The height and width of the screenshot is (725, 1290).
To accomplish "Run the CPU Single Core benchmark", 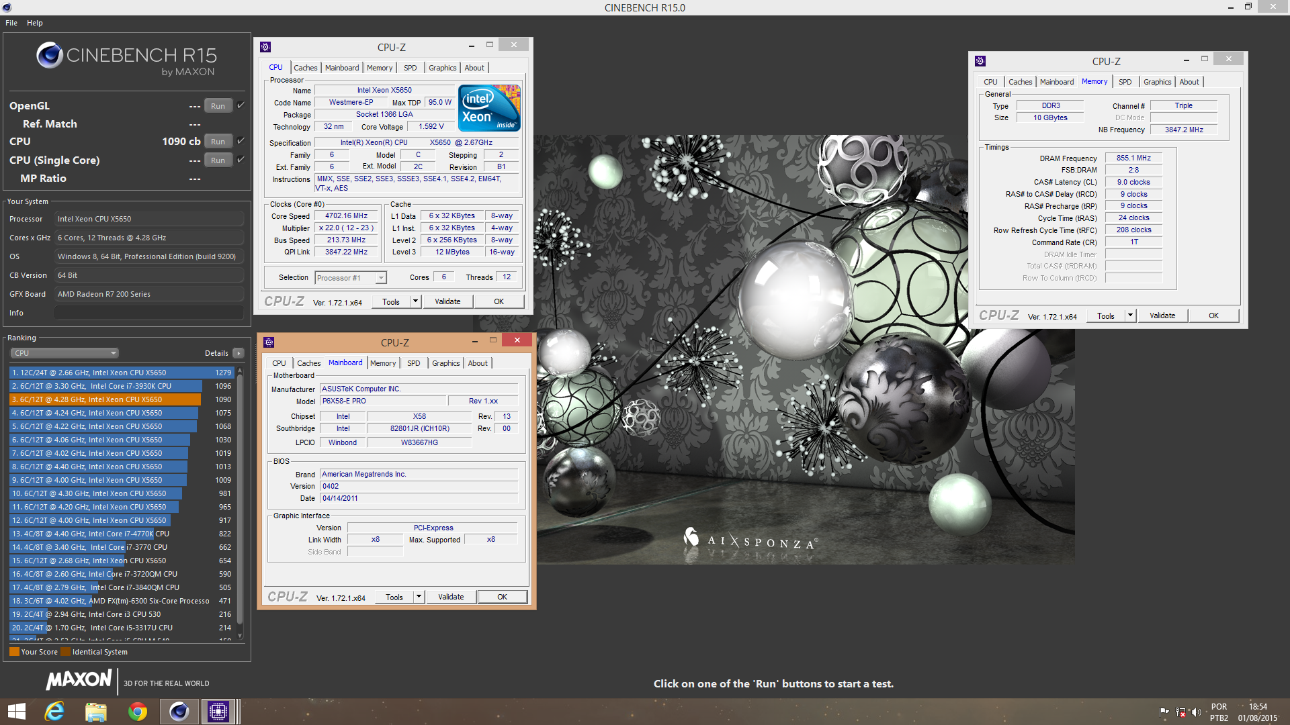I will tap(218, 160).
